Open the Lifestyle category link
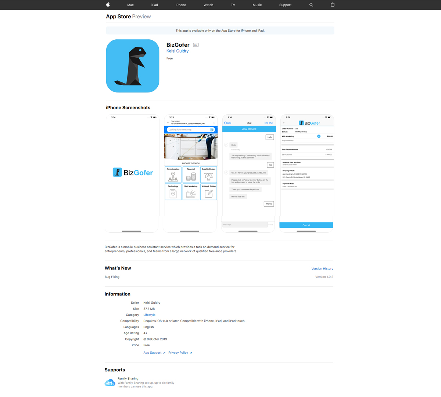The height and width of the screenshot is (397, 441). click(x=149, y=315)
